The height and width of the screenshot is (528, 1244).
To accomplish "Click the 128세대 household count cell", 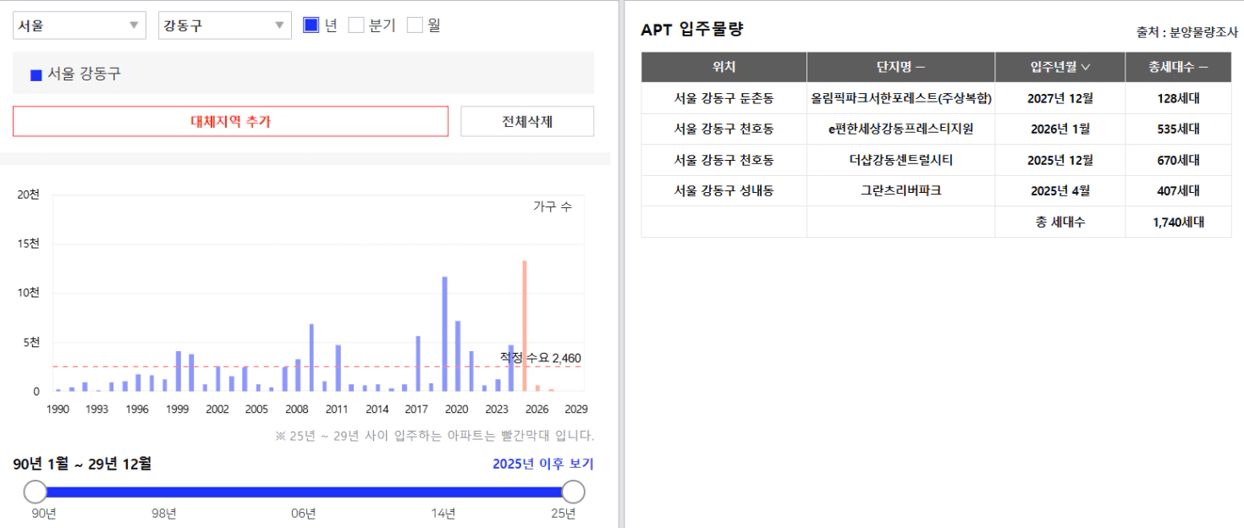I will [1178, 98].
